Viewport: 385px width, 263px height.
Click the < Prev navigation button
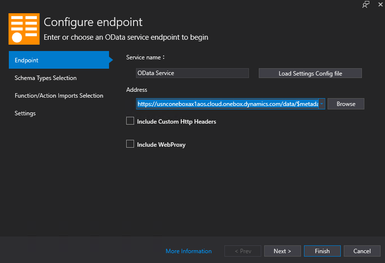243,251
